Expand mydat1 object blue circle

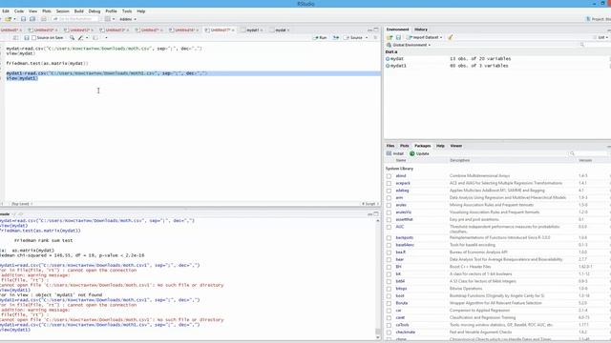coord(388,66)
